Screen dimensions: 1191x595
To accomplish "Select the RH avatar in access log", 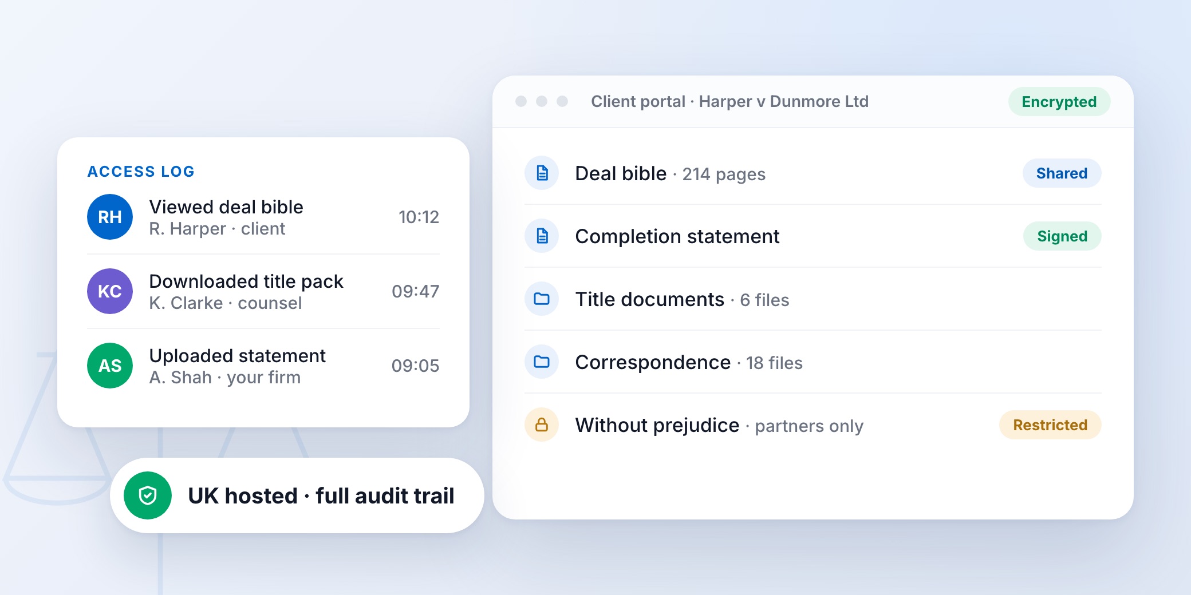I will [x=110, y=217].
